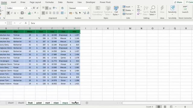Open the Developer ribbon tab

[90, 2]
